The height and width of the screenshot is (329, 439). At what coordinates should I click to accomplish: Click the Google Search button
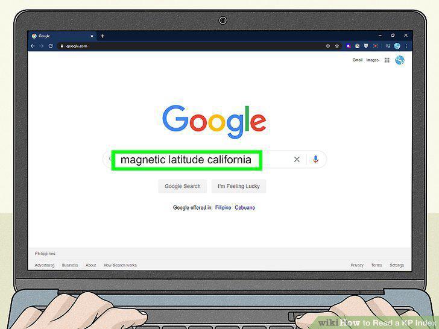(x=183, y=186)
